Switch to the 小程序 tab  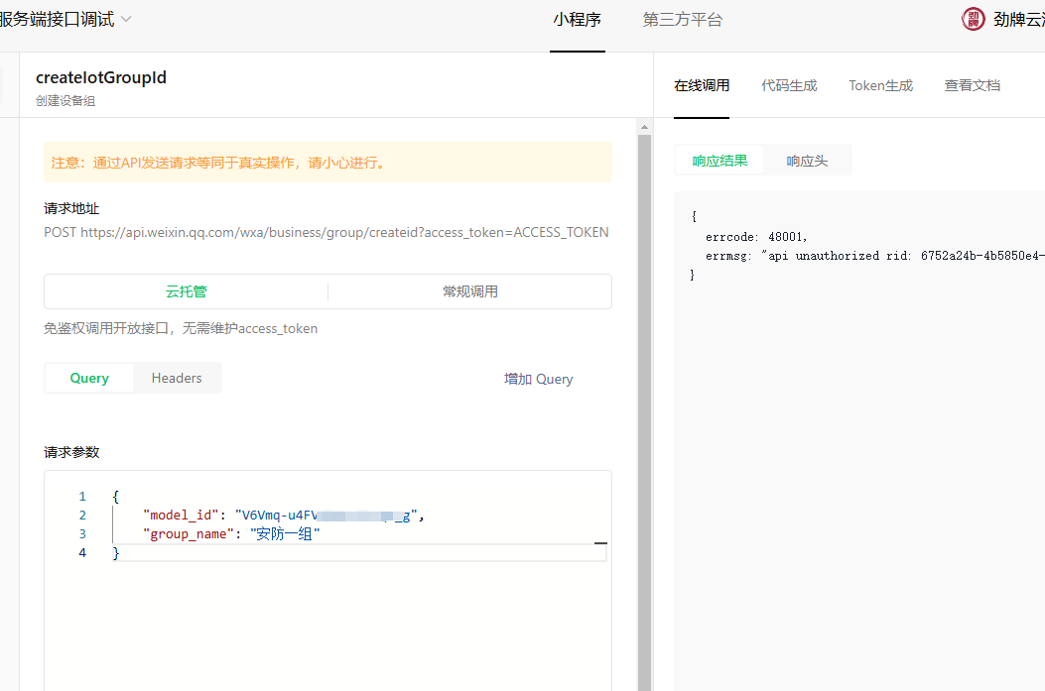click(x=578, y=20)
